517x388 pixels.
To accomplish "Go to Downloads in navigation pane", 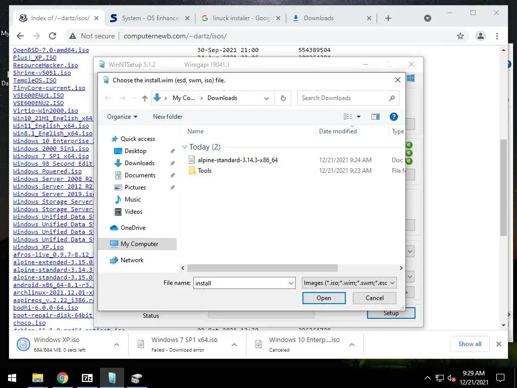I will point(139,163).
